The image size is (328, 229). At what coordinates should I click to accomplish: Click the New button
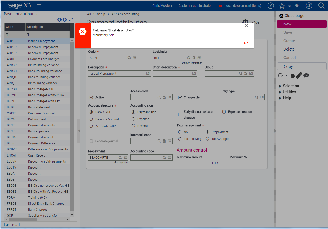[x=302, y=24]
